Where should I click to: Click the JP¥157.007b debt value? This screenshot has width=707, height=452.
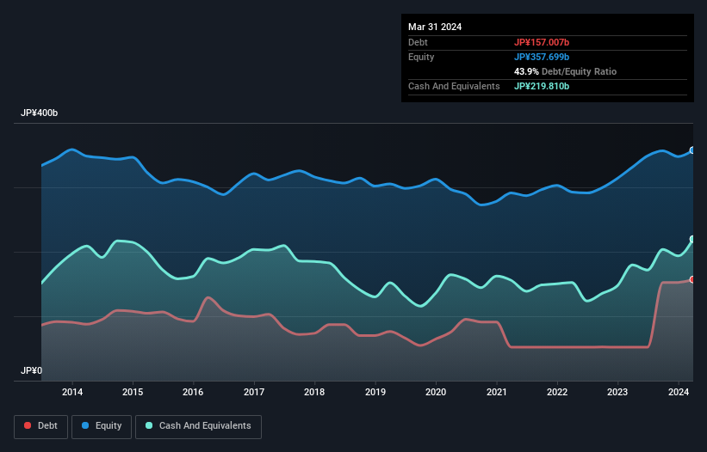(x=542, y=42)
